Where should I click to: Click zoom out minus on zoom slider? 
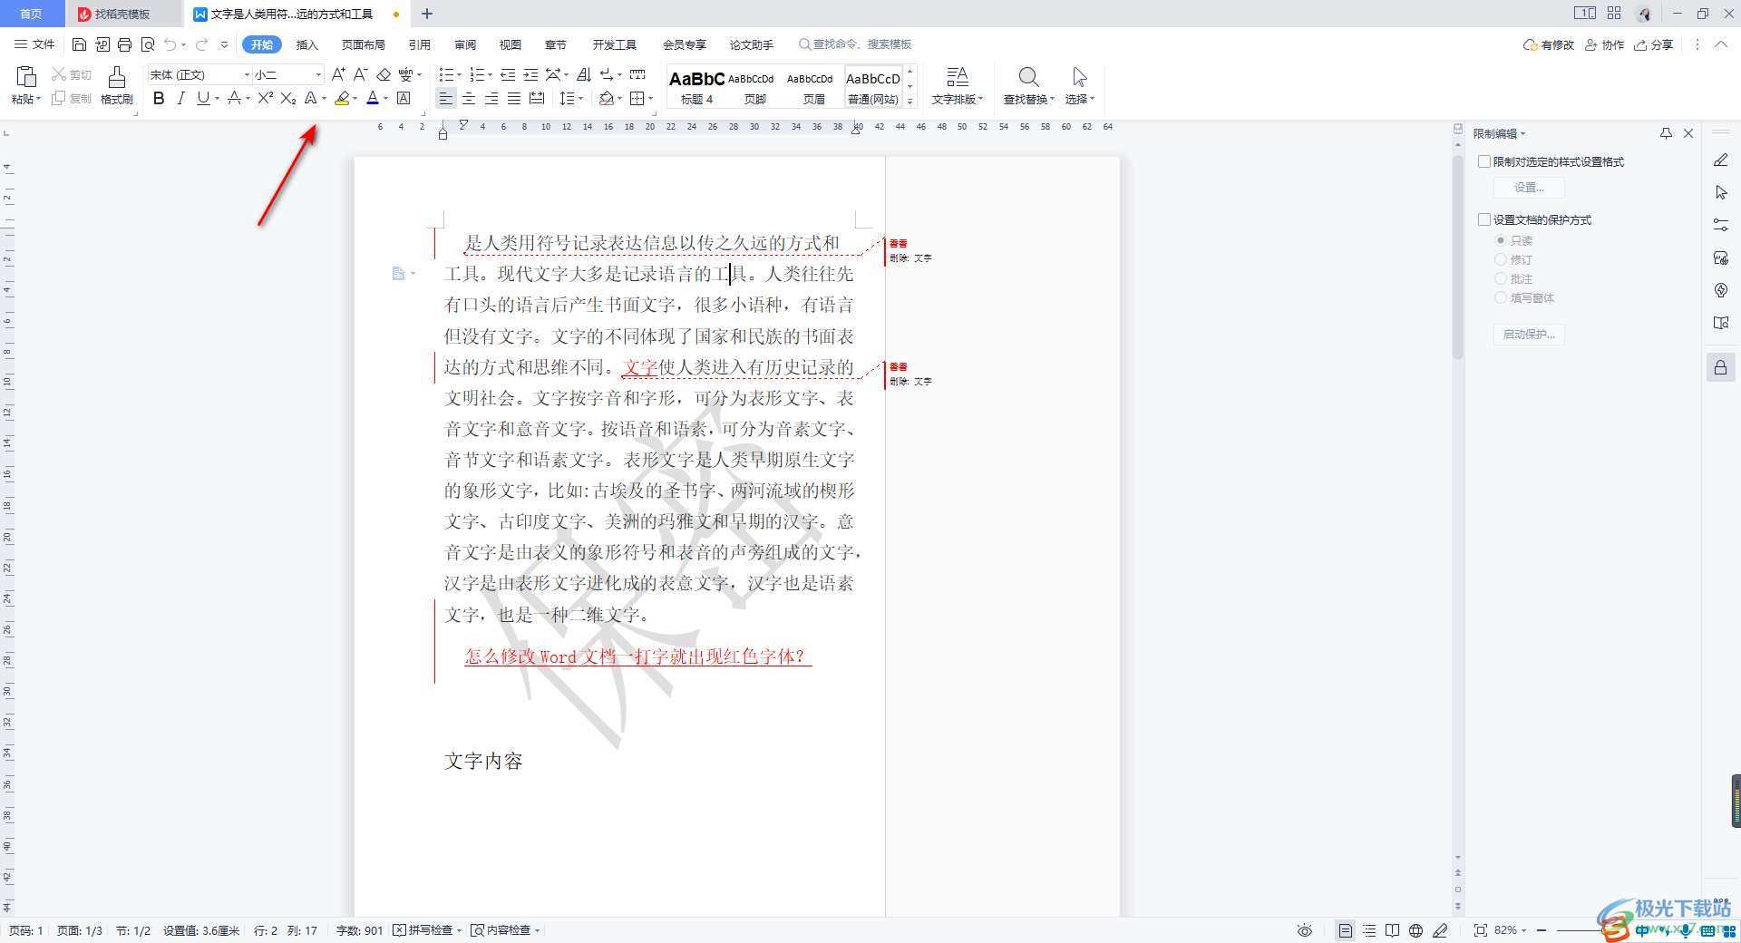click(1541, 930)
